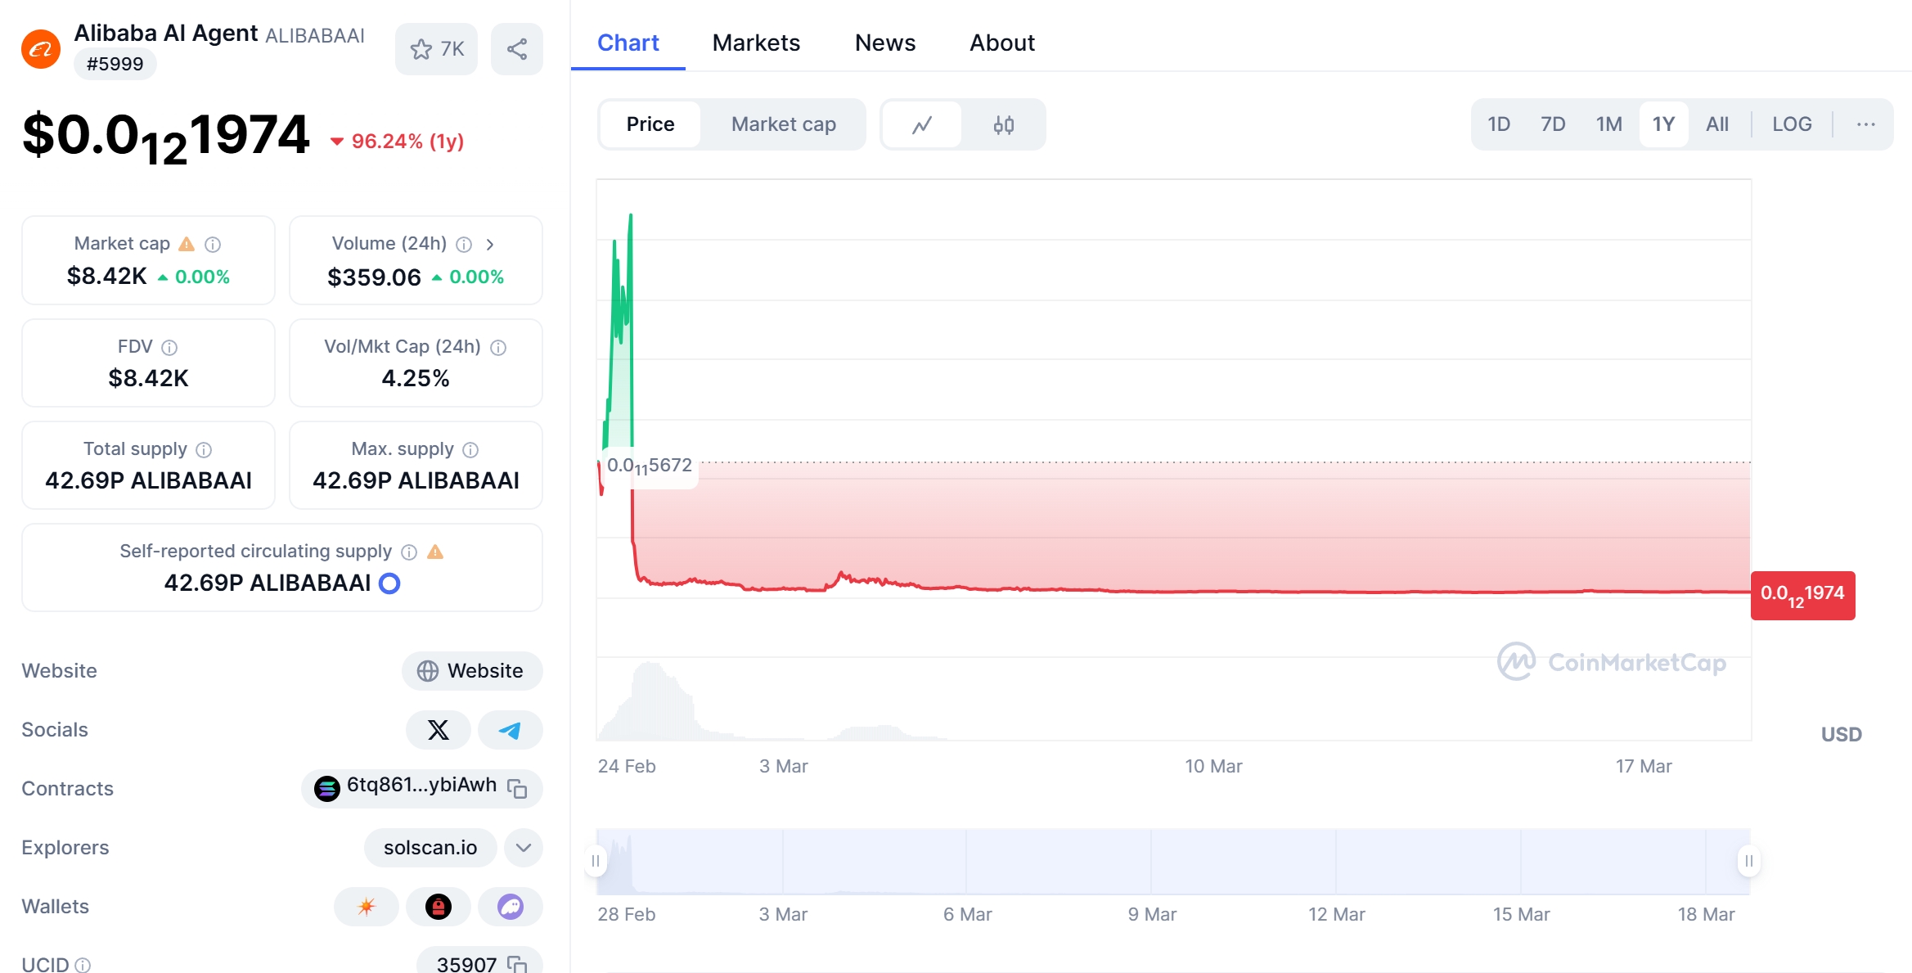Viewport: 1912px width, 973px height.
Task: Set chart range to 7D
Action: pos(1553,124)
